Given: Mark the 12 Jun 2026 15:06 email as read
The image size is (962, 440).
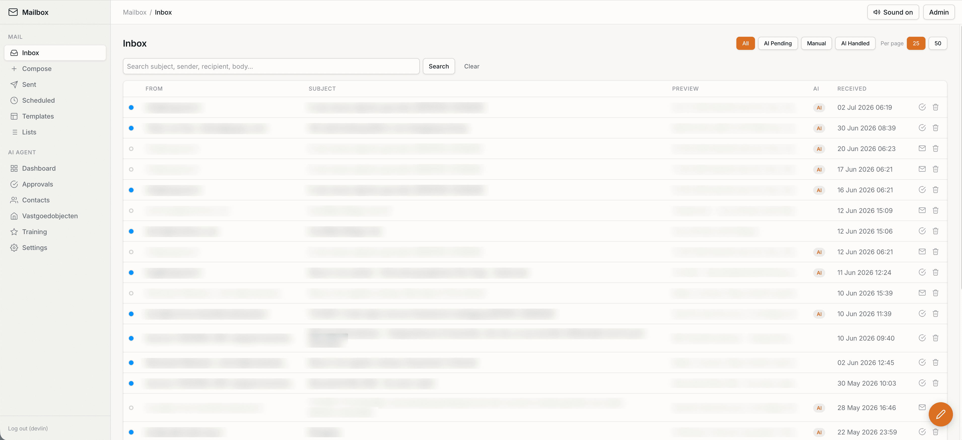Looking at the screenshot, I should point(922,231).
